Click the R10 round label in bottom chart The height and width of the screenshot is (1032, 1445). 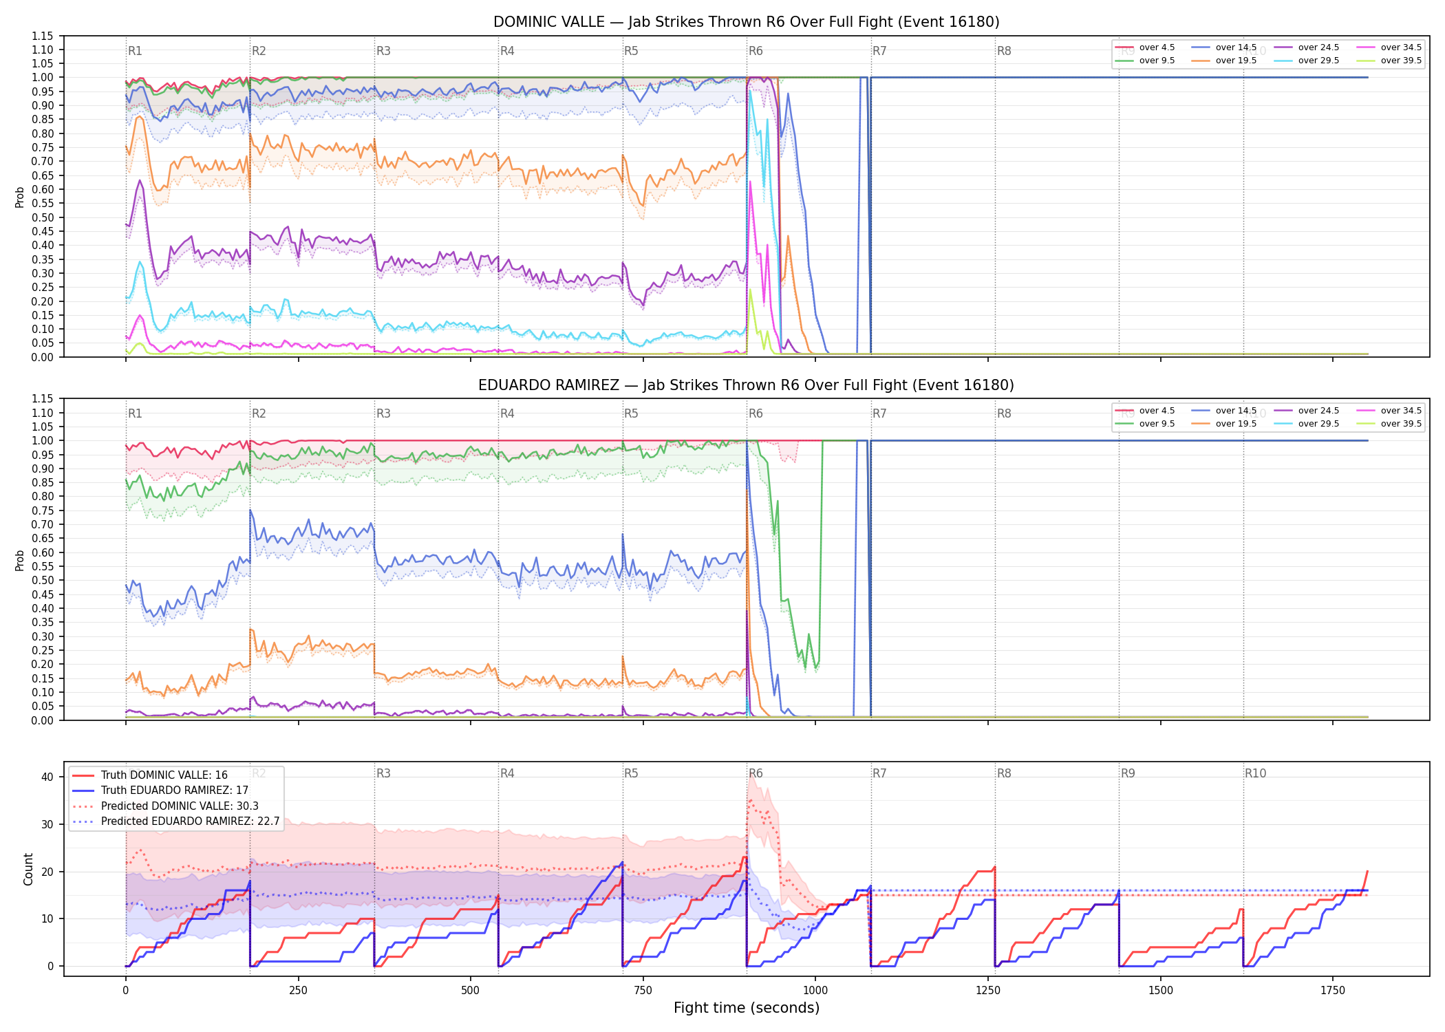click(1255, 773)
